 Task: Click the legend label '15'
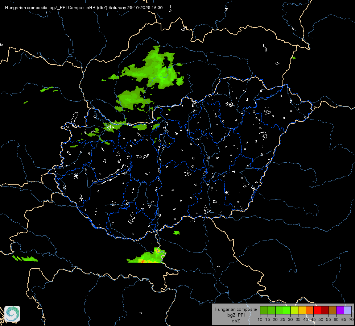[268, 320]
